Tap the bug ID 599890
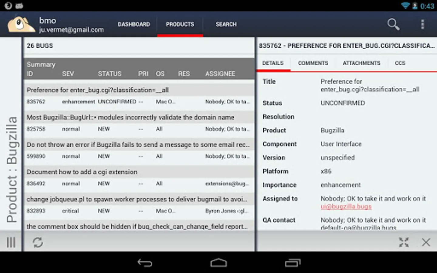Image resolution: width=437 pixels, height=273 pixels. pyautogui.click(x=36, y=156)
